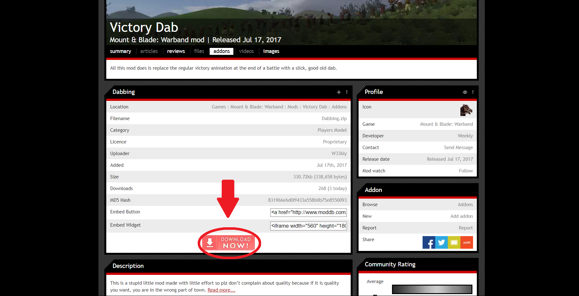Select the addons tab

pyautogui.click(x=221, y=51)
